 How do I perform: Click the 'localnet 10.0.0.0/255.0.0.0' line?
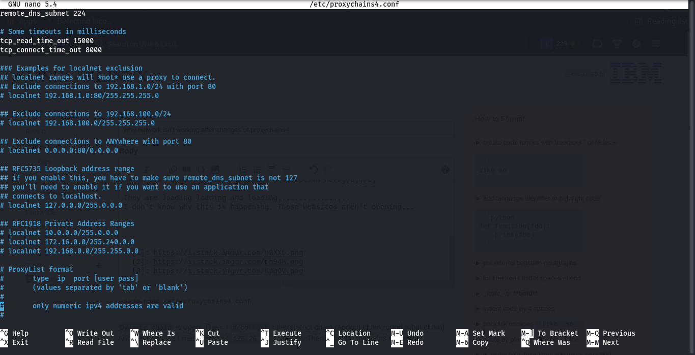point(59,233)
